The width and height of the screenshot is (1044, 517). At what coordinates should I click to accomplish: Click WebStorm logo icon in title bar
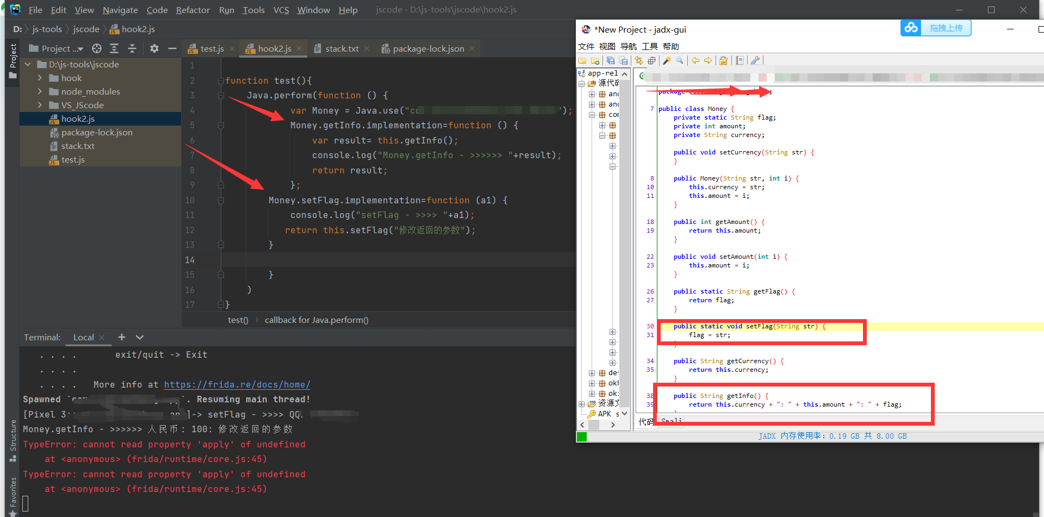coord(15,9)
